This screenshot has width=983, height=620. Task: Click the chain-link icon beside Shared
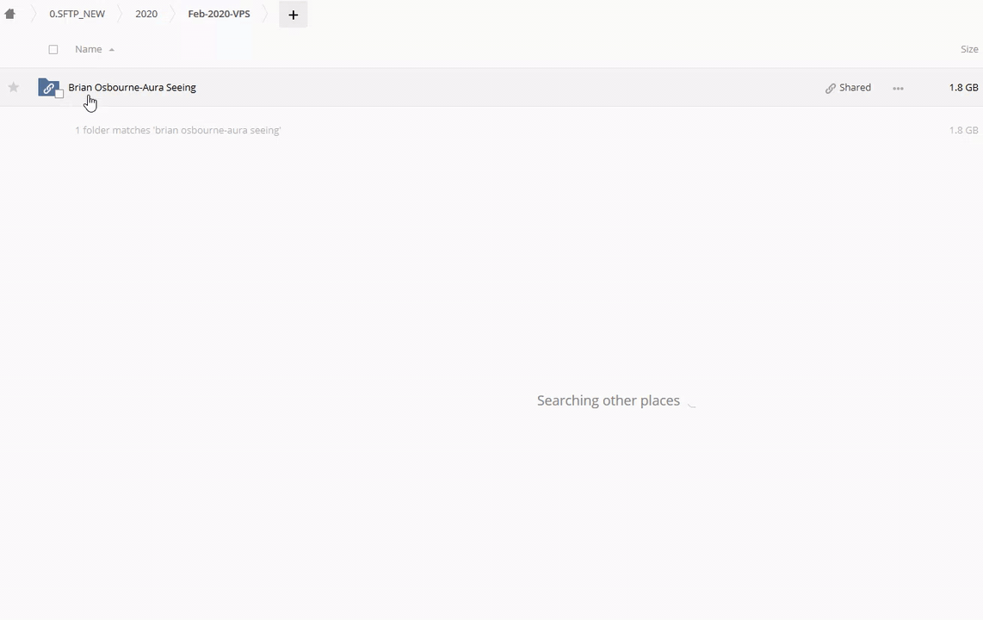click(x=830, y=88)
